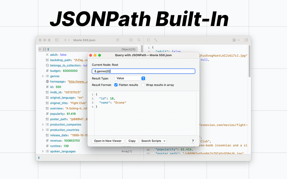287x179 pixels.
Task: Click the Copy button in the query dialog
Action: [x=132, y=141]
